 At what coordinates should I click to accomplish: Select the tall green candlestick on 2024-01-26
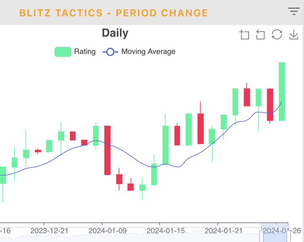click(x=282, y=91)
